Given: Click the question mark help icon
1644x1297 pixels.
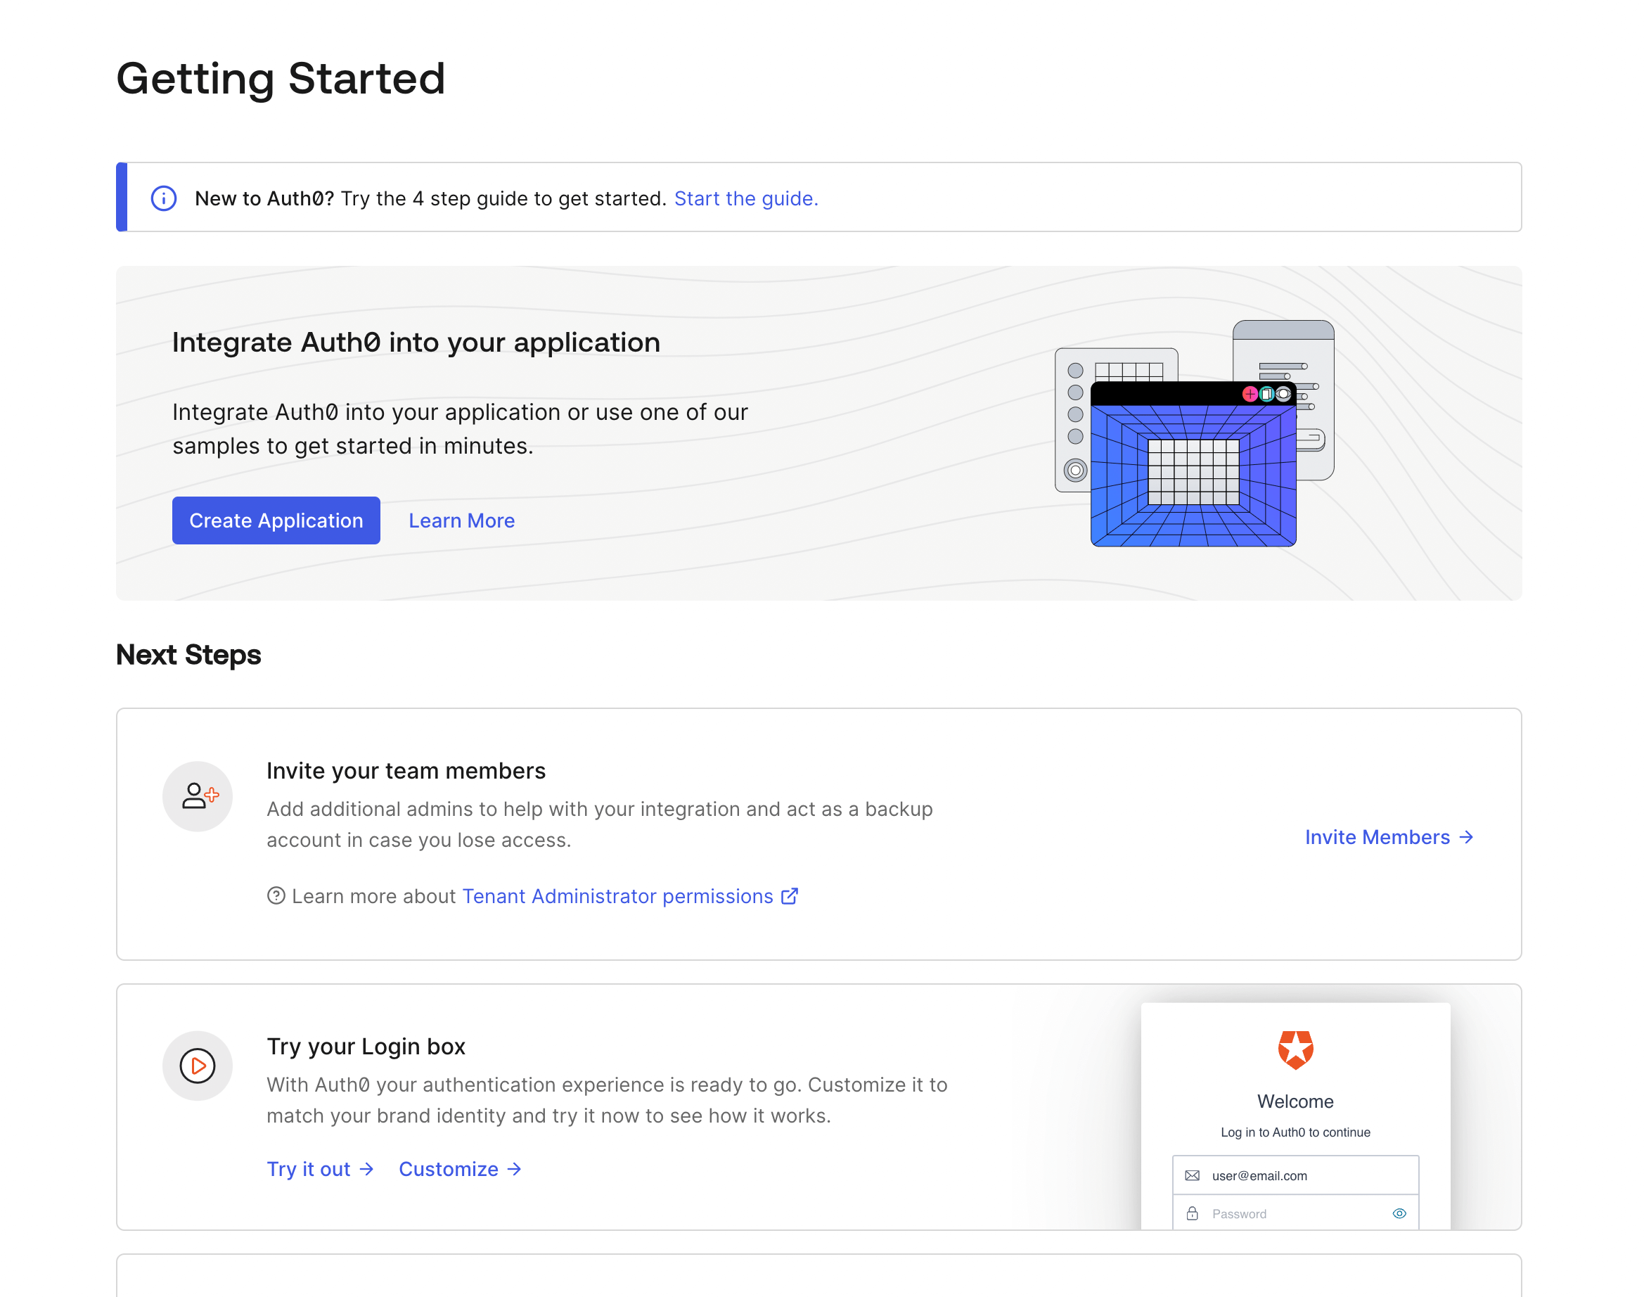Looking at the screenshot, I should click(276, 896).
